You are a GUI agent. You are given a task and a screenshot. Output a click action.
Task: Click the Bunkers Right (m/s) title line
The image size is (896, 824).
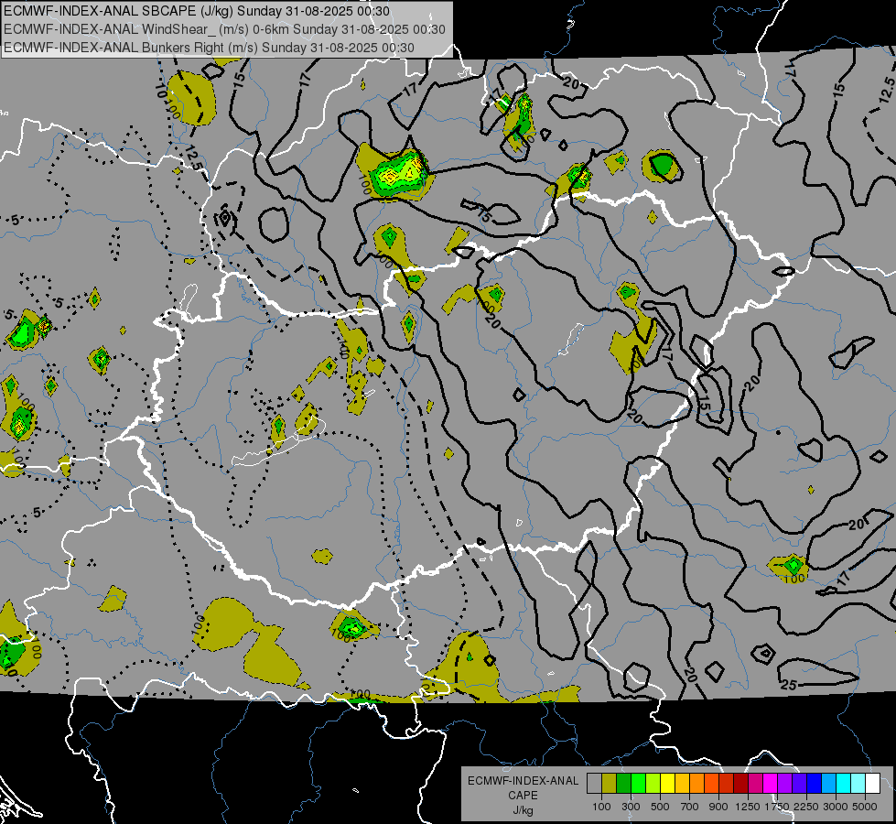click(209, 48)
